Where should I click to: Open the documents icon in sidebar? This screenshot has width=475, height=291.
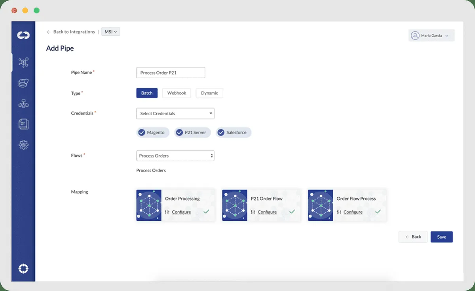23,124
